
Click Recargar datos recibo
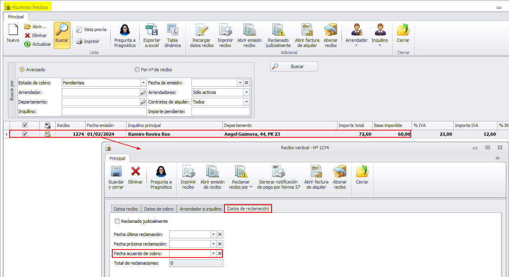[x=202, y=35]
